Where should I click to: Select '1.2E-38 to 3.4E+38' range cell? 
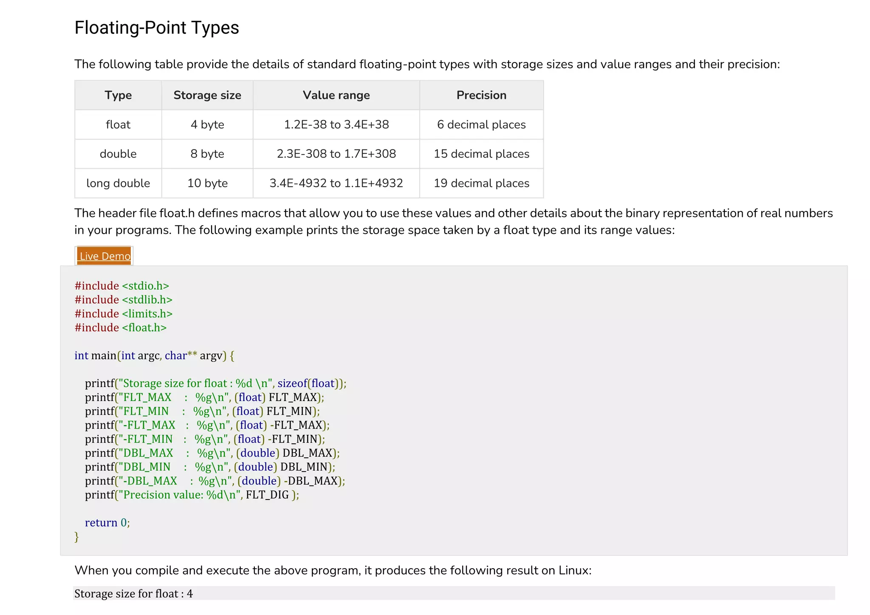(x=336, y=124)
